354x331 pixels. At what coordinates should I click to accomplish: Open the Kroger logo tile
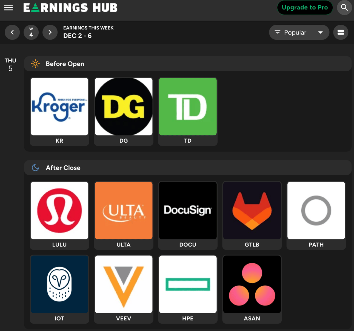(59, 107)
